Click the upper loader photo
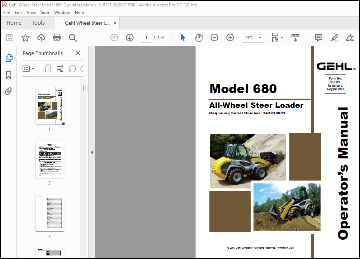360x259 pixels. [248, 161]
